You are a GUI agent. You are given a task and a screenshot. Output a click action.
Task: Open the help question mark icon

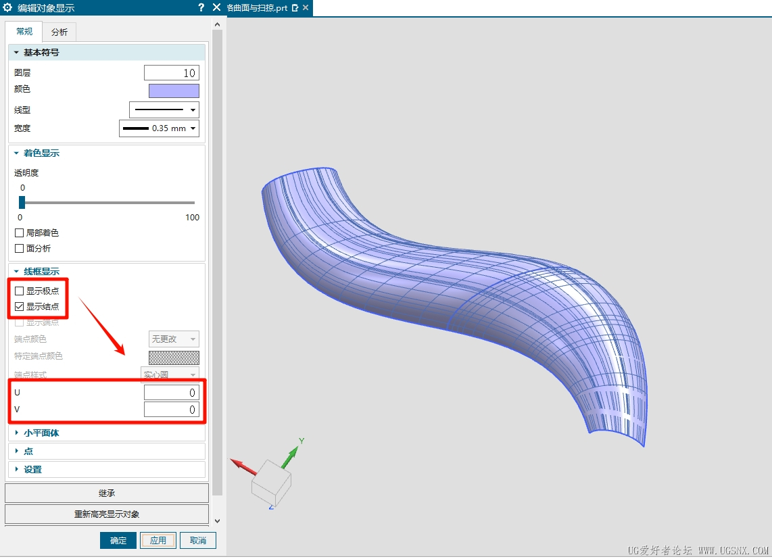click(201, 7)
